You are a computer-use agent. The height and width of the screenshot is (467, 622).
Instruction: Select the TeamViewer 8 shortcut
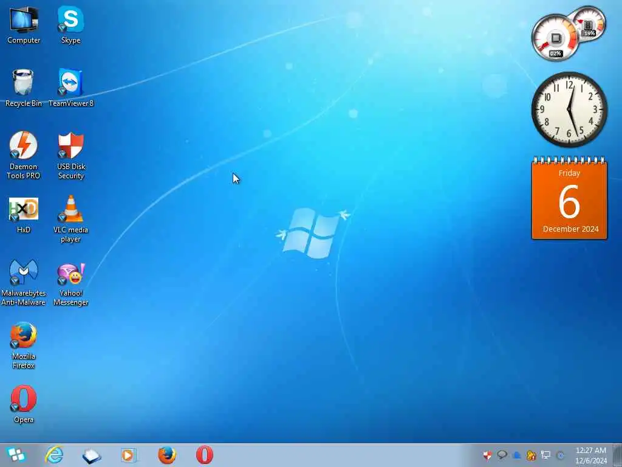[x=71, y=88]
